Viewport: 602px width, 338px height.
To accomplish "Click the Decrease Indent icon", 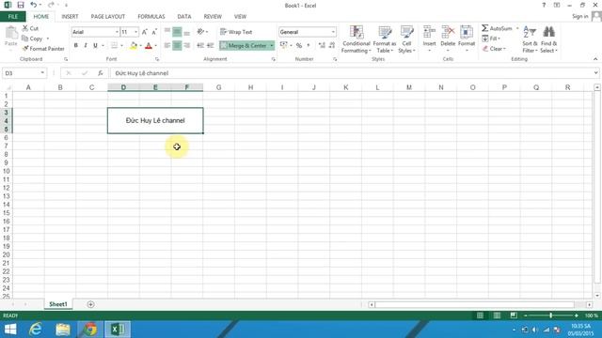I will point(200,45).
